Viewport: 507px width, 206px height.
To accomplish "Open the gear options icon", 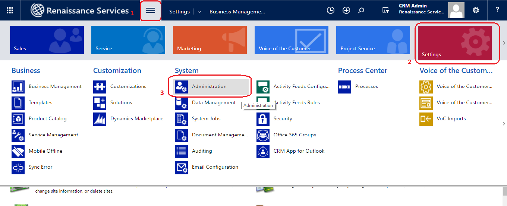I will tap(476, 10).
